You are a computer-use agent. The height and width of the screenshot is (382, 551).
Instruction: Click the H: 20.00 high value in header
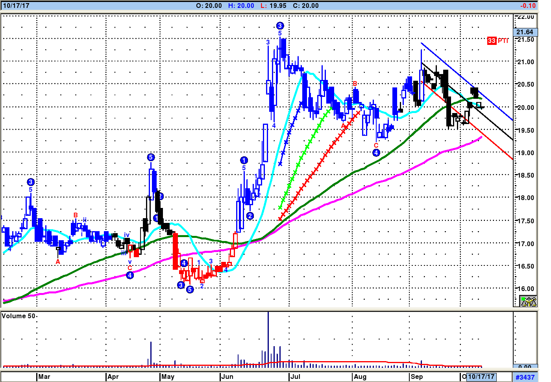(241, 6)
